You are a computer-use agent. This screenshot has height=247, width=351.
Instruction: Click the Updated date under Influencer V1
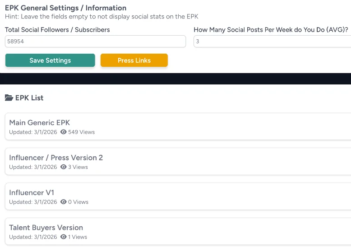coord(33,202)
